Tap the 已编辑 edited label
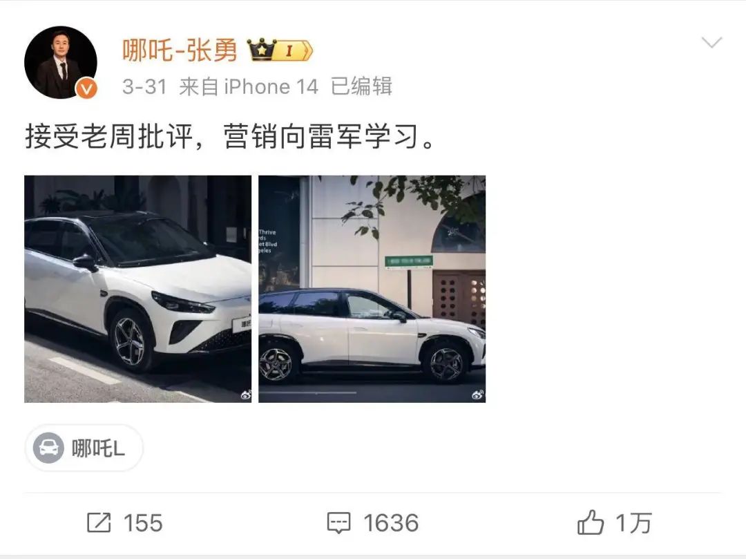This screenshot has width=746, height=559. 361,86
